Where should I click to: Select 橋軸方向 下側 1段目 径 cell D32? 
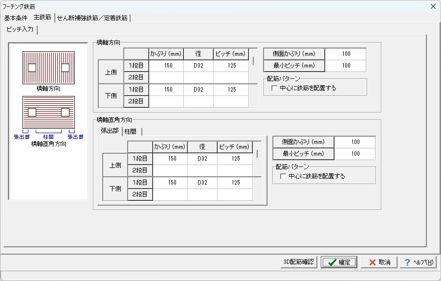(x=198, y=90)
